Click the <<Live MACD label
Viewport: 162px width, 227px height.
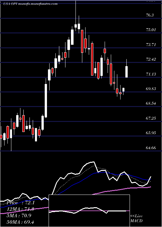(136, 218)
